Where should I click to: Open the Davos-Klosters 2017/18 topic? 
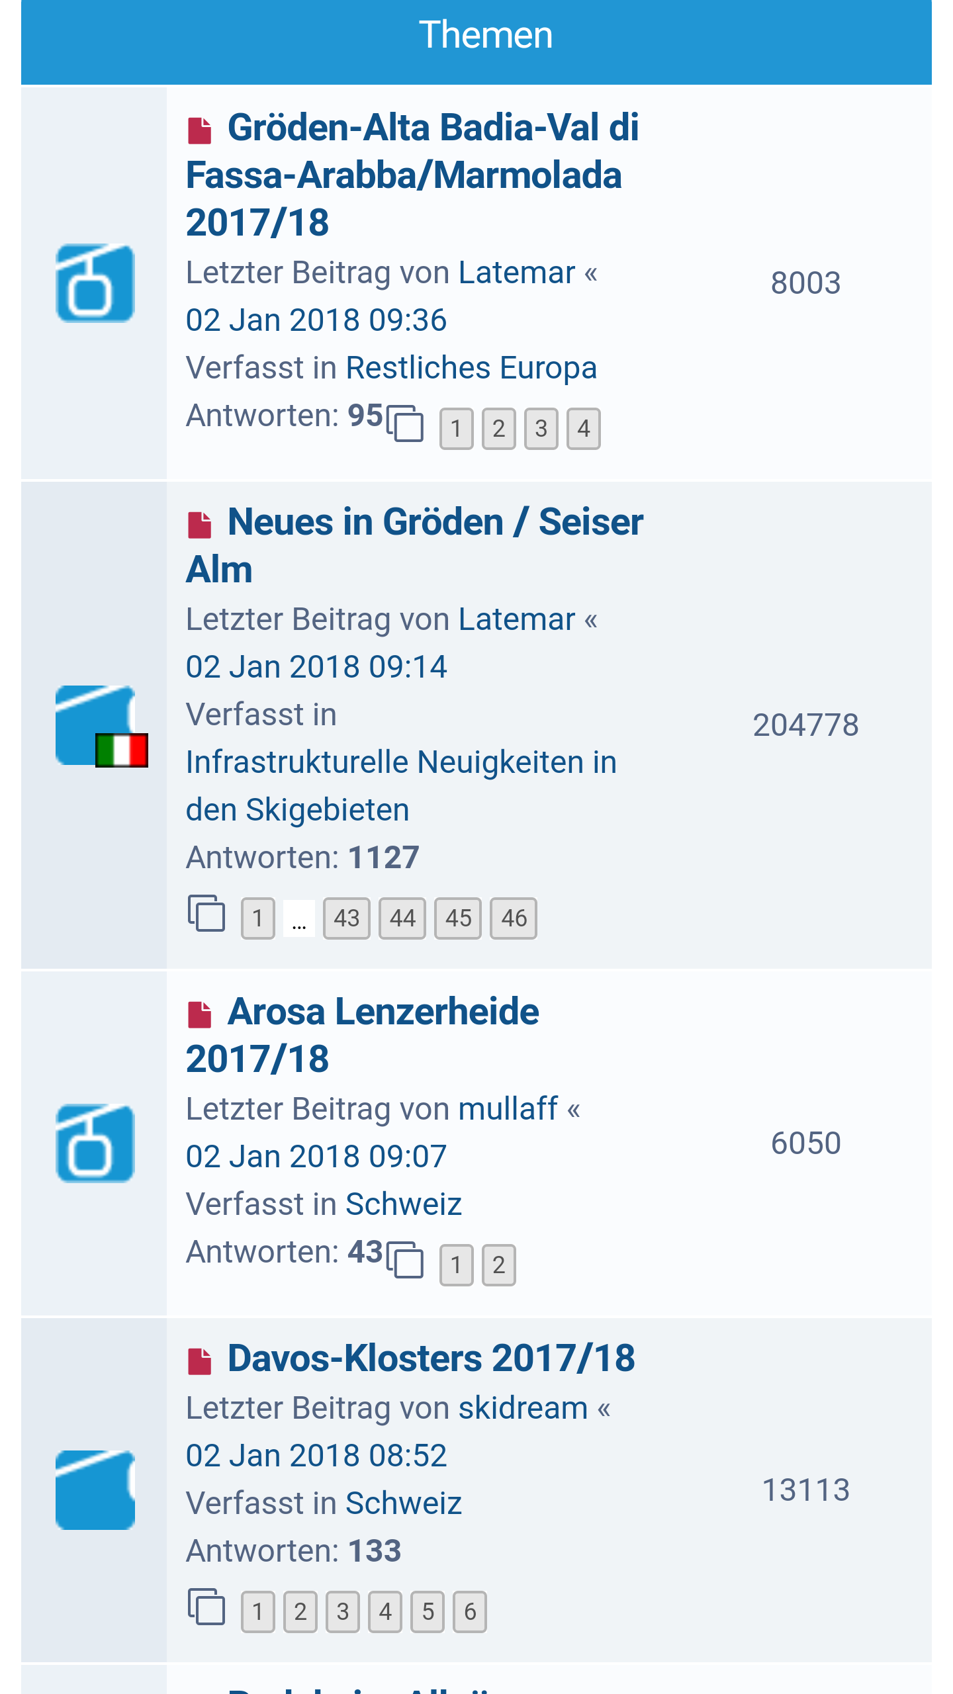(x=431, y=1359)
